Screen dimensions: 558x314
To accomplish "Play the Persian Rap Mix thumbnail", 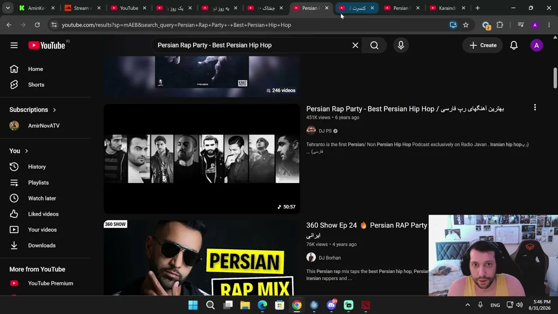I will (x=202, y=258).
